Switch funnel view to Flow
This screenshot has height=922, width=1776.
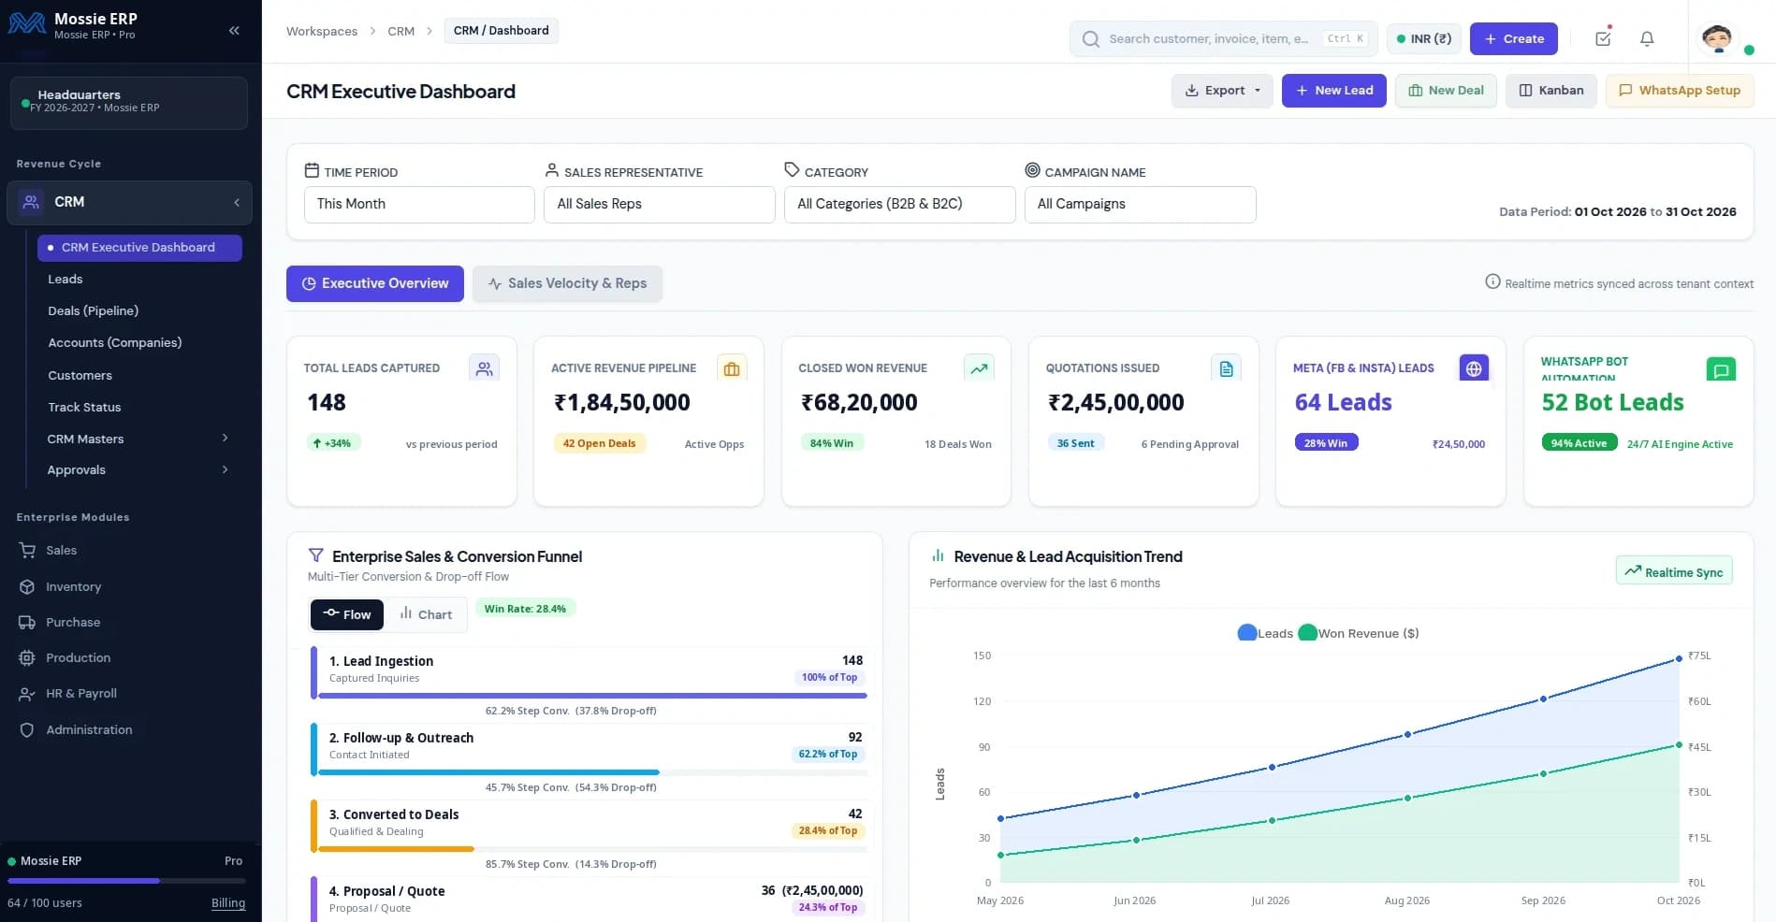click(347, 614)
